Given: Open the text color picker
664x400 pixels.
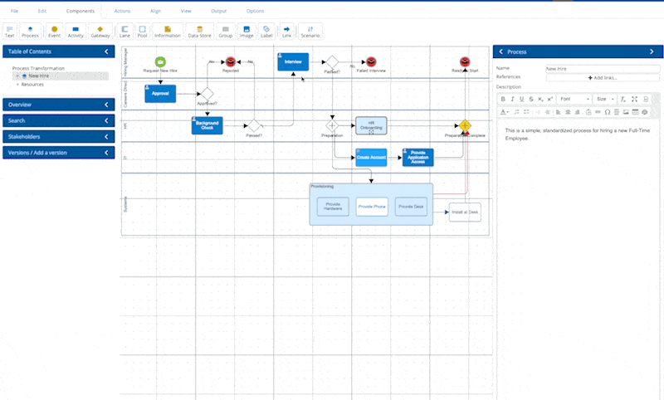Looking at the screenshot, I should 503,111.
